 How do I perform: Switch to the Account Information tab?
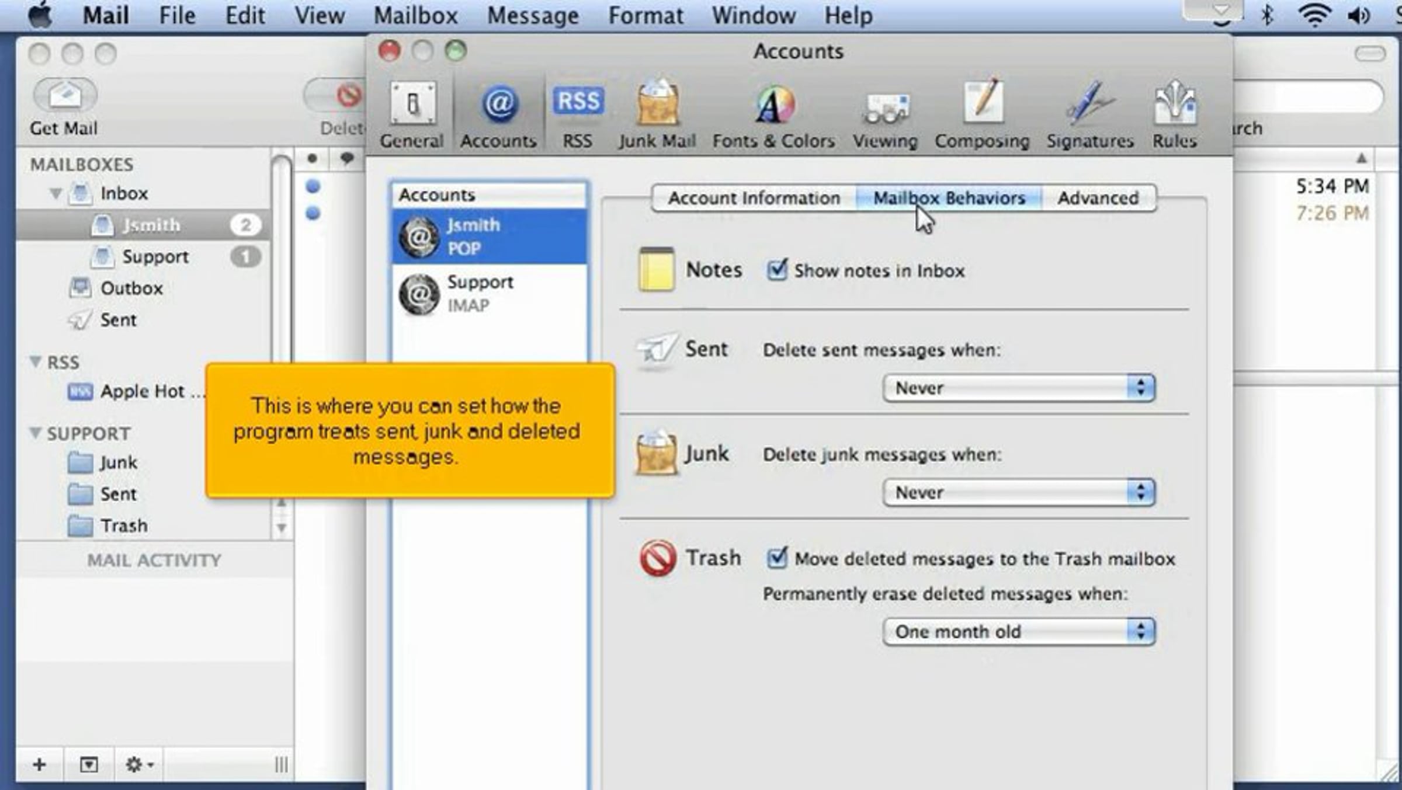pyautogui.click(x=754, y=199)
